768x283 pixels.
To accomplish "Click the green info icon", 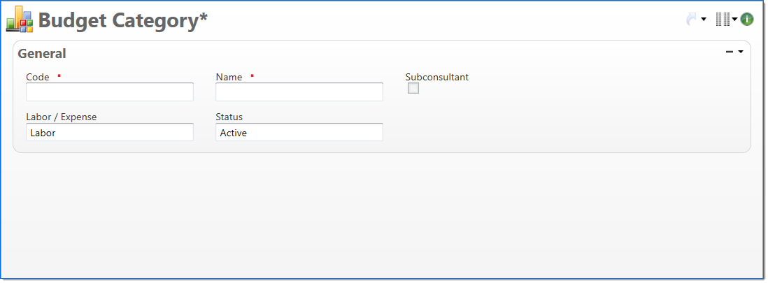I will click(747, 20).
